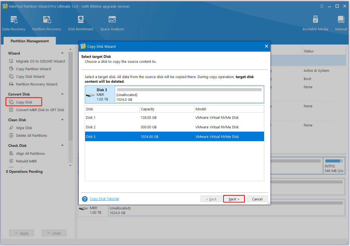Open the hamburger menu in the title bar
350x246 pixels.
point(322,6)
